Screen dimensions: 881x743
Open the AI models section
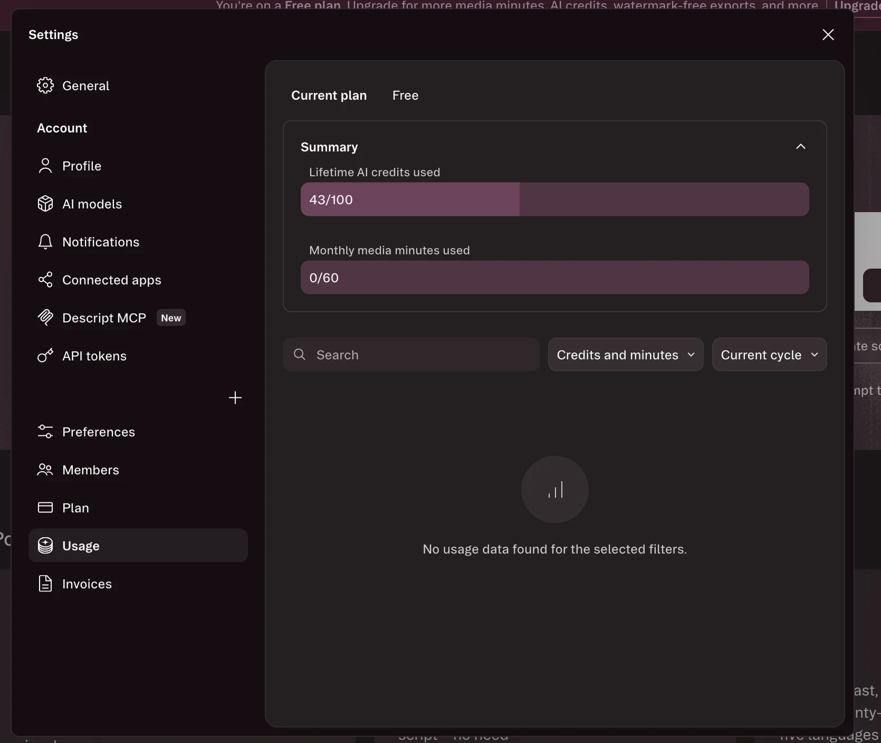[x=138, y=204]
